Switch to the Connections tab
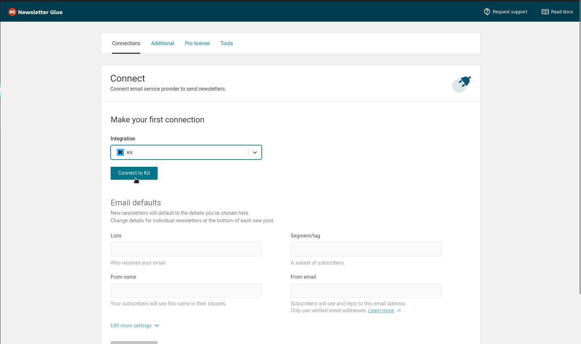The image size is (581, 344). (126, 43)
